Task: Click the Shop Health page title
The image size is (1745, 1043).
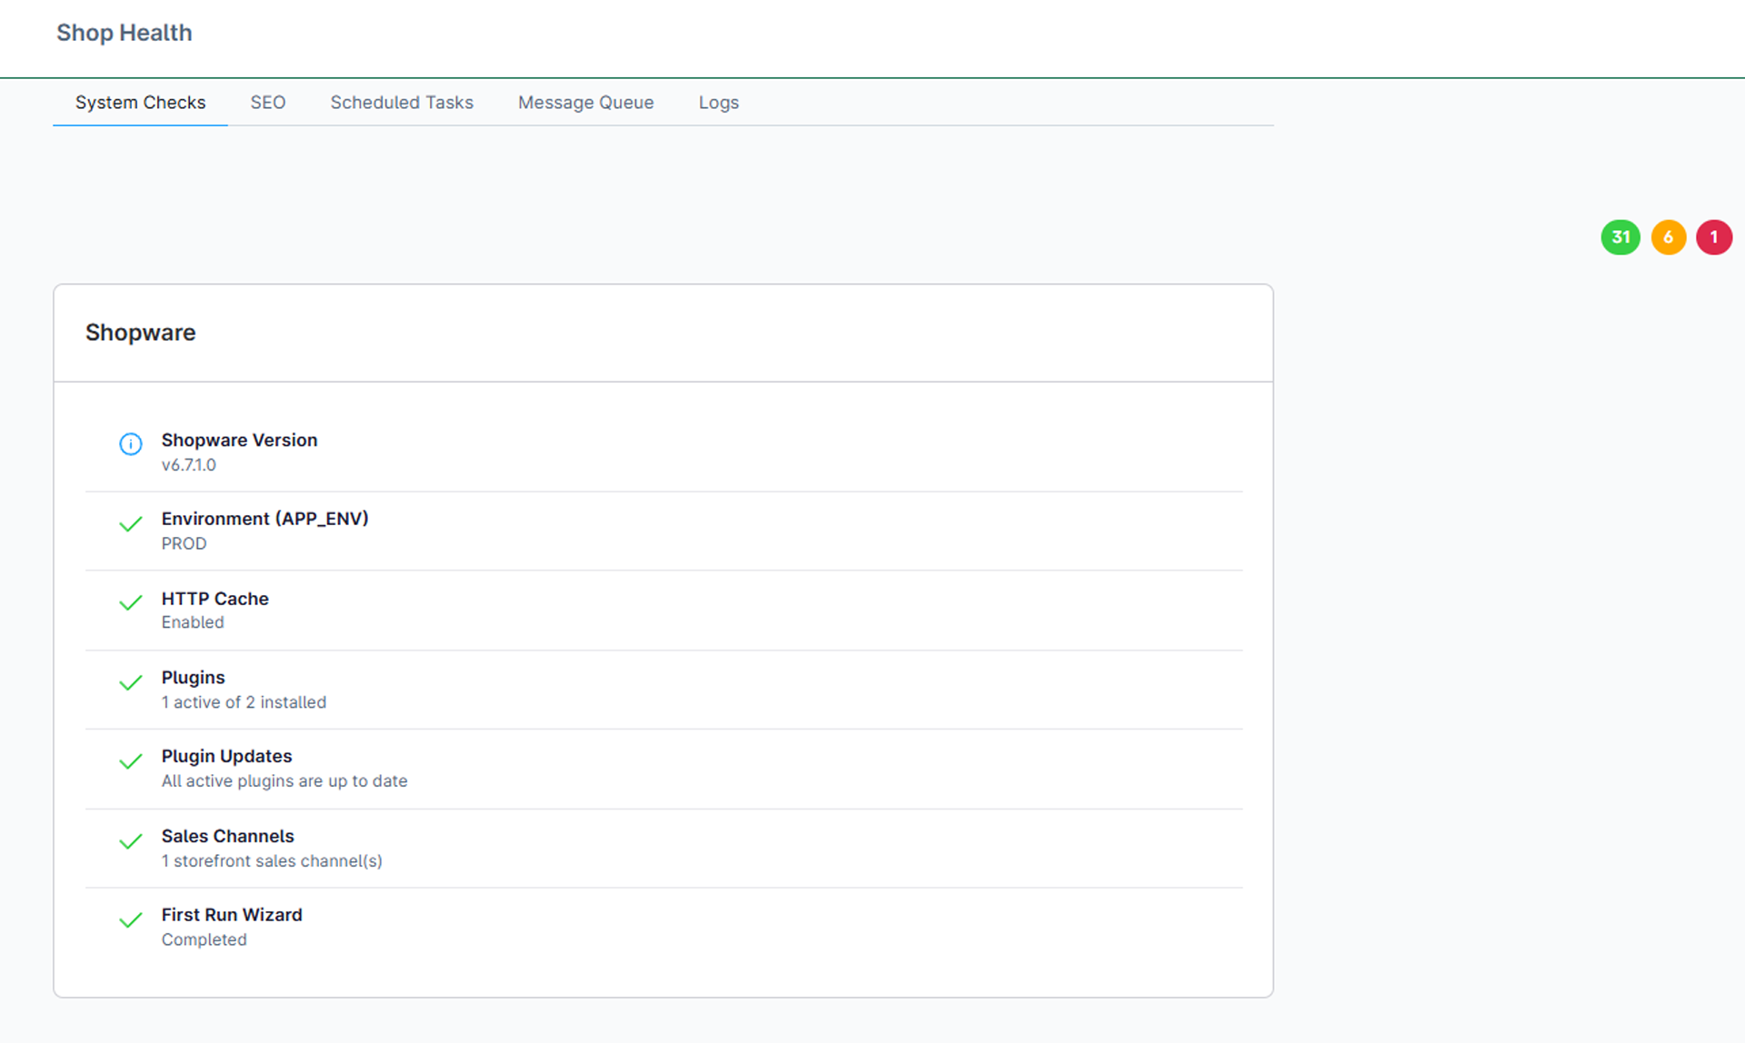Action: click(125, 33)
